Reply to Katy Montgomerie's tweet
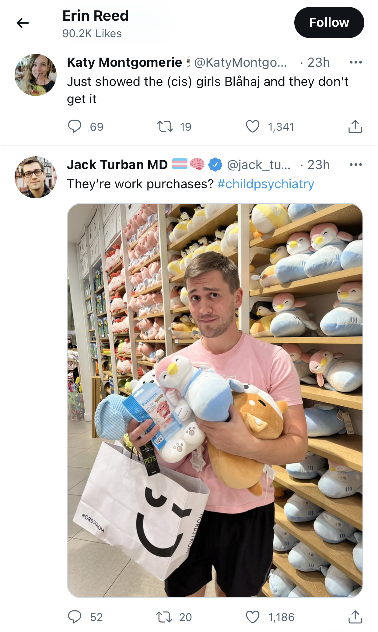 point(75,126)
